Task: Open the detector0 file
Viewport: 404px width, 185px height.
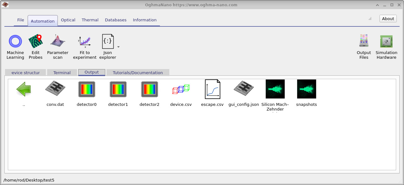Action: coord(86,89)
